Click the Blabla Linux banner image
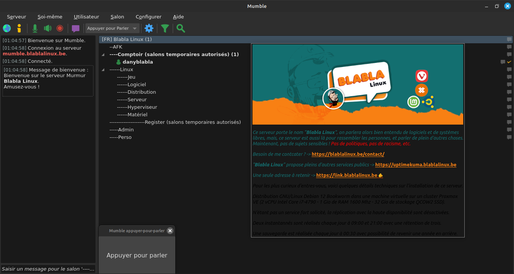The width and height of the screenshot is (514, 274). tap(358, 84)
